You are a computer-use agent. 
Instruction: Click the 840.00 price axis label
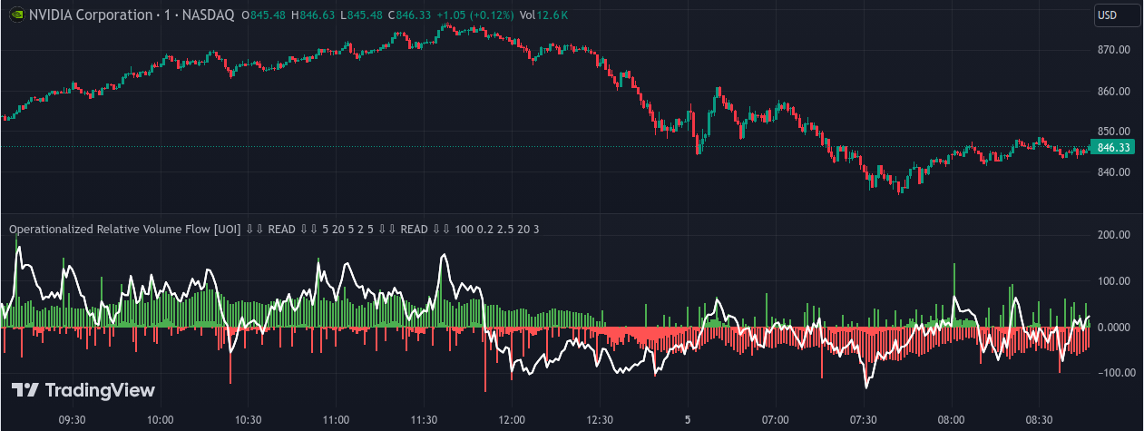point(1113,172)
